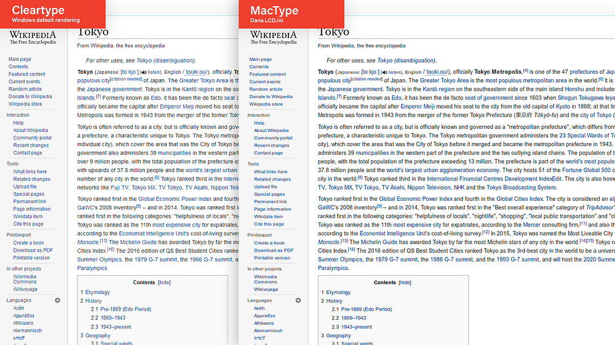The image size is (615, 345).
Task: Open Donate to Wikipedia in MacType sidebar
Action: point(271,96)
